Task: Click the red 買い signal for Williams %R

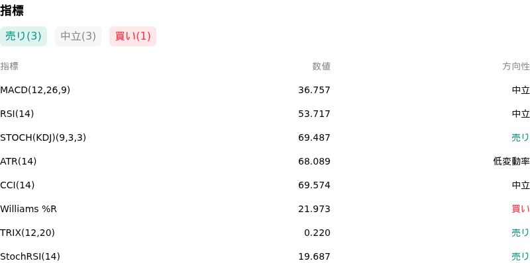Action: [x=521, y=209]
